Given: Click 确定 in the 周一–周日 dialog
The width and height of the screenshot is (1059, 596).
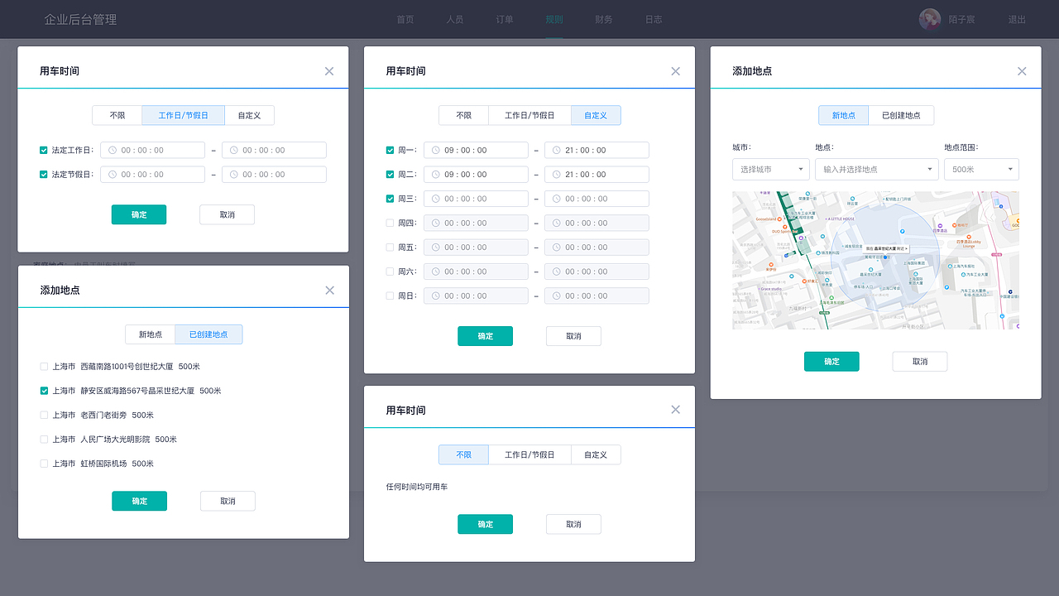Looking at the screenshot, I should (485, 336).
